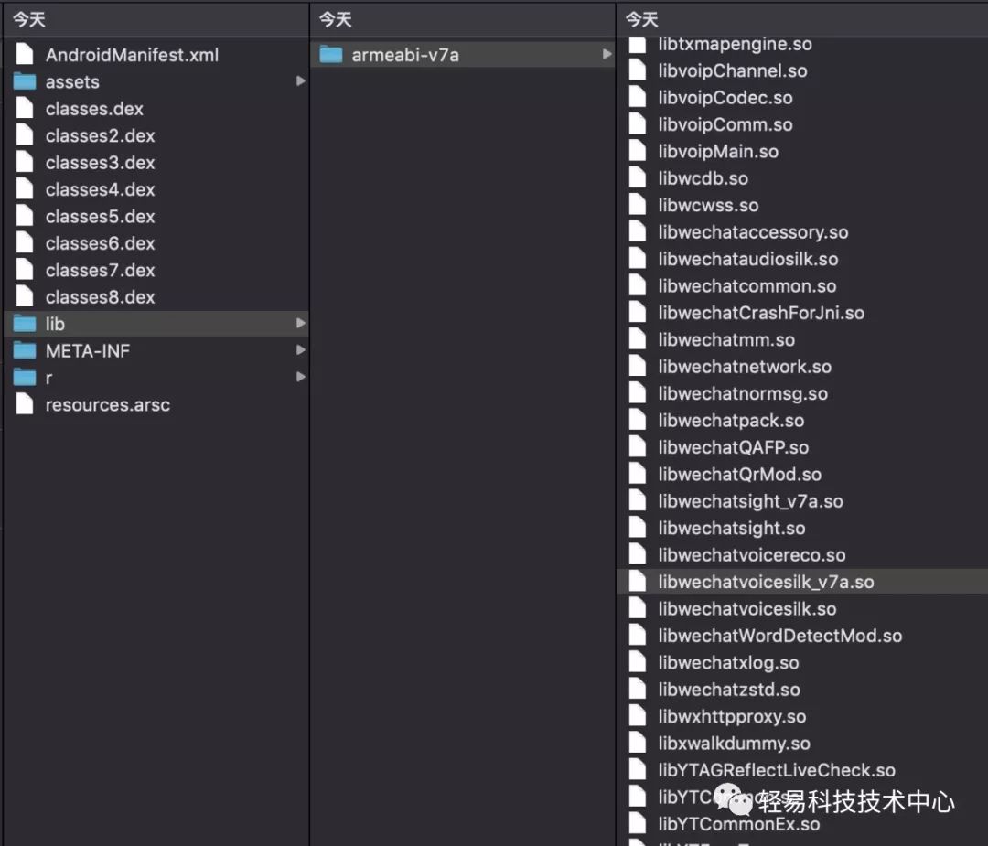988x846 pixels.
Task: Select the file name libvoipComm.so
Action: (725, 124)
